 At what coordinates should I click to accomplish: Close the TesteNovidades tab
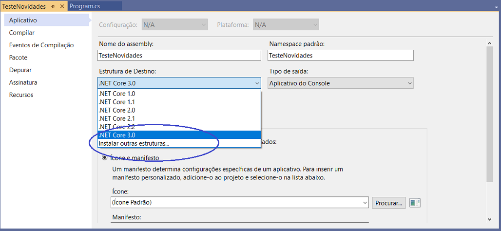coord(62,6)
